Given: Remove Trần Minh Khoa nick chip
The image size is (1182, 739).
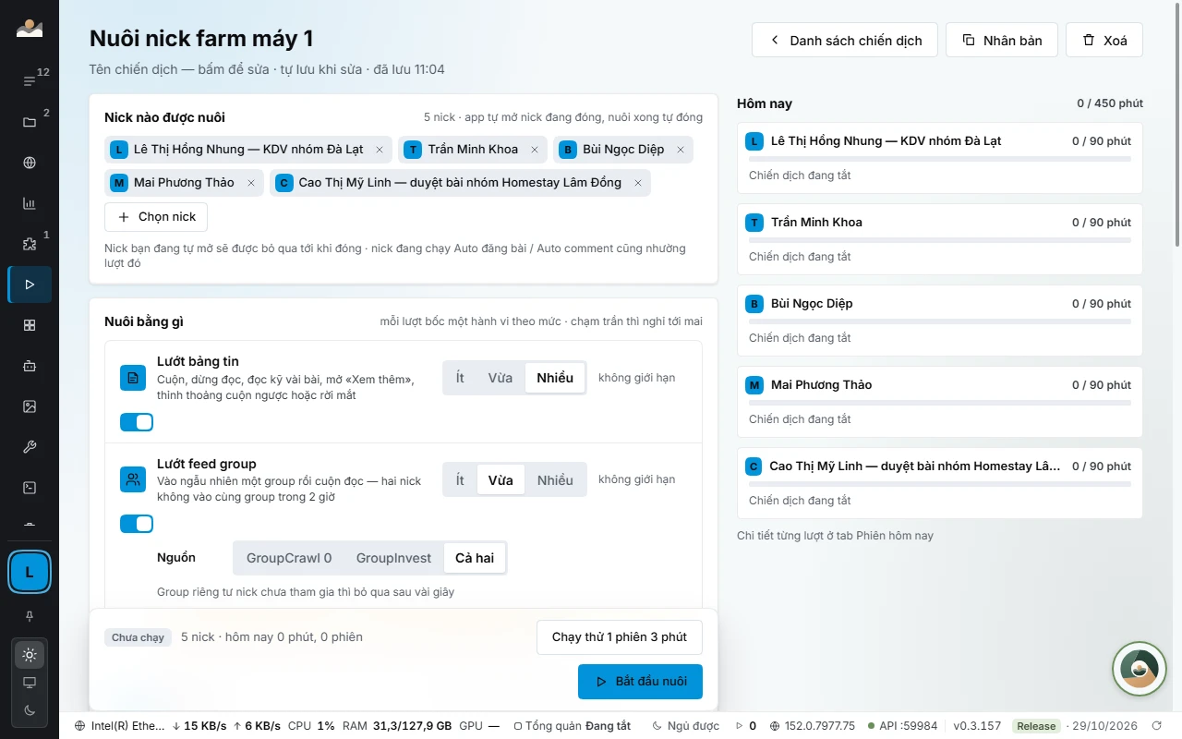Looking at the screenshot, I should pyautogui.click(x=533, y=150).
